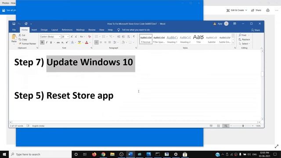This screenshot has width=281, height=158.
Task: Toggle Bold formatting
Action: (x=42, y=43)
